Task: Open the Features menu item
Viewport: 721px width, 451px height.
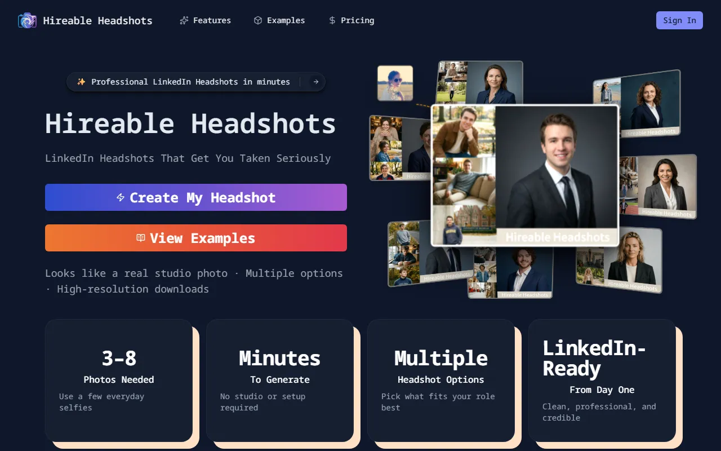Action: [205, 20]
